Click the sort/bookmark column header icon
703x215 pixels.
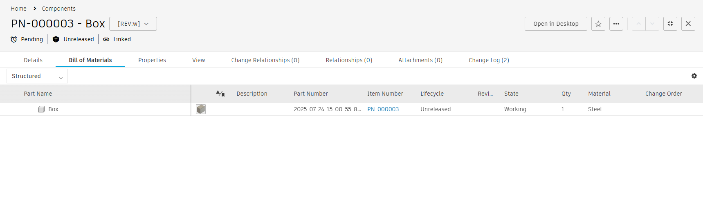pos(220,94)
